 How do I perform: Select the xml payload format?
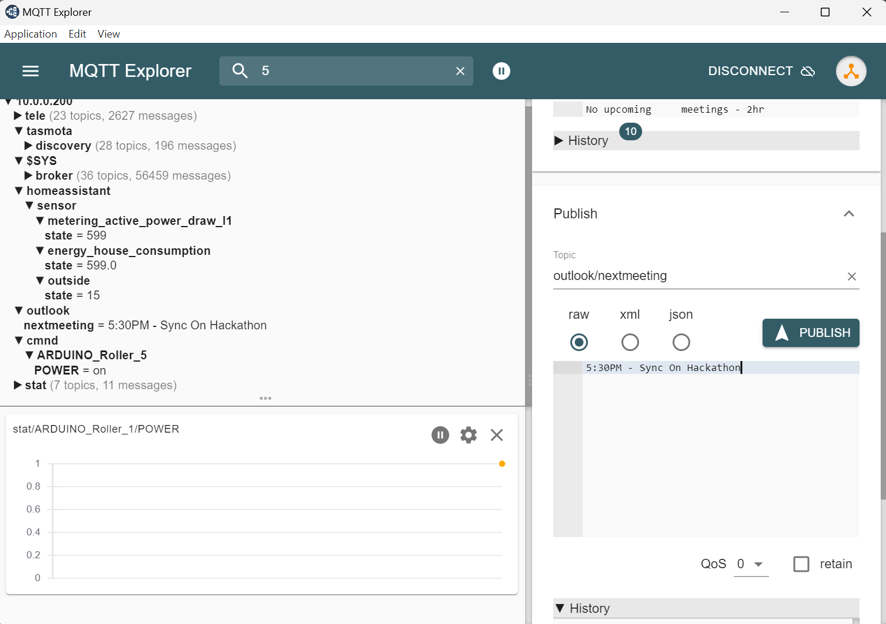click(630, 342)
